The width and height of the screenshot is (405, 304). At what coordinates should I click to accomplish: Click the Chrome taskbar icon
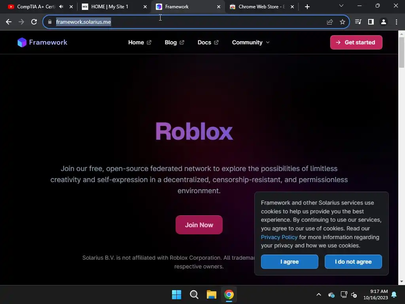(x=229, y=294)
